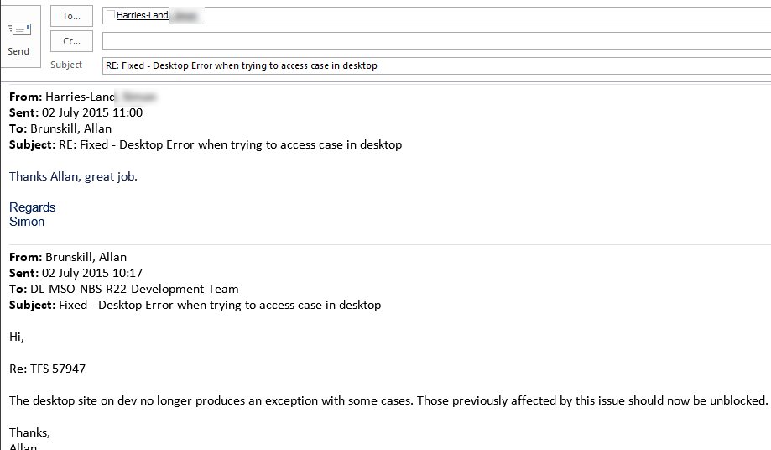This screenshot has width=771, height=450.
Task: Place cursor on 'Thanks Allan, great job.'
Action: [x=73, y=176]
